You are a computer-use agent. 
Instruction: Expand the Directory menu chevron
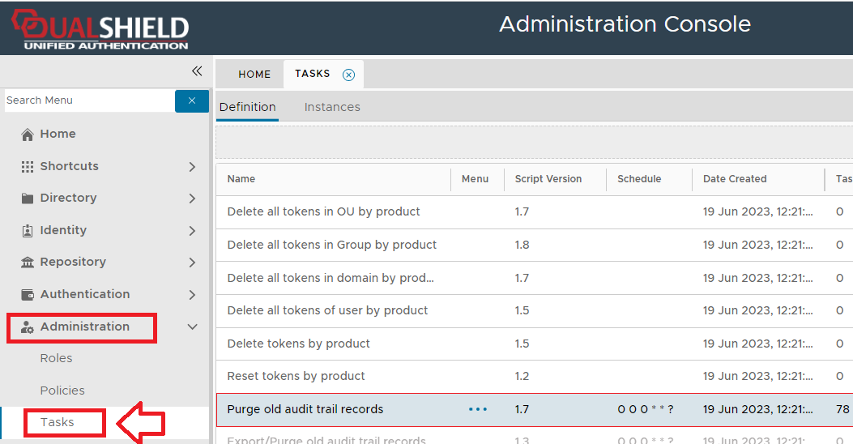(192, 199)
